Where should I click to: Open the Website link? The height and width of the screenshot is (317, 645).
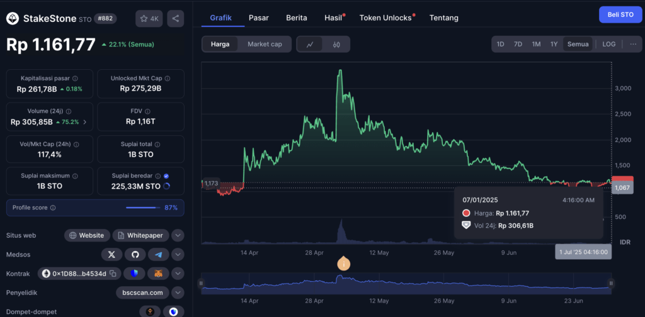[87, 236]
